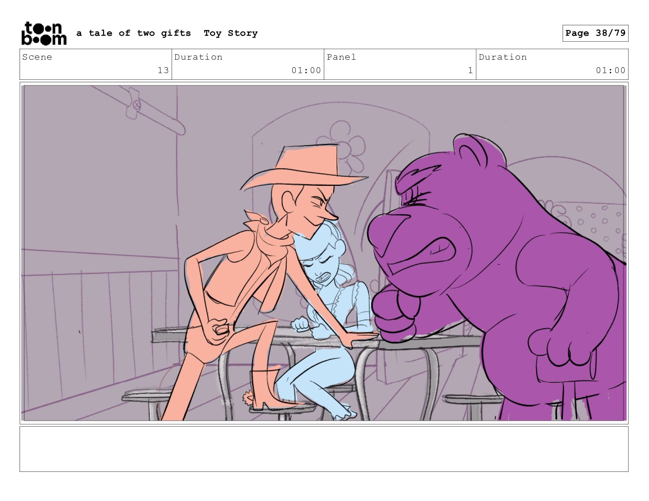Click the storyboard panel image

click(324, 253)
